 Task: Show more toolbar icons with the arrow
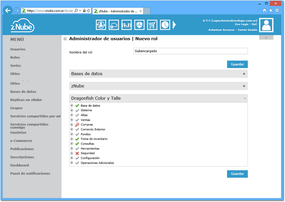174,25
